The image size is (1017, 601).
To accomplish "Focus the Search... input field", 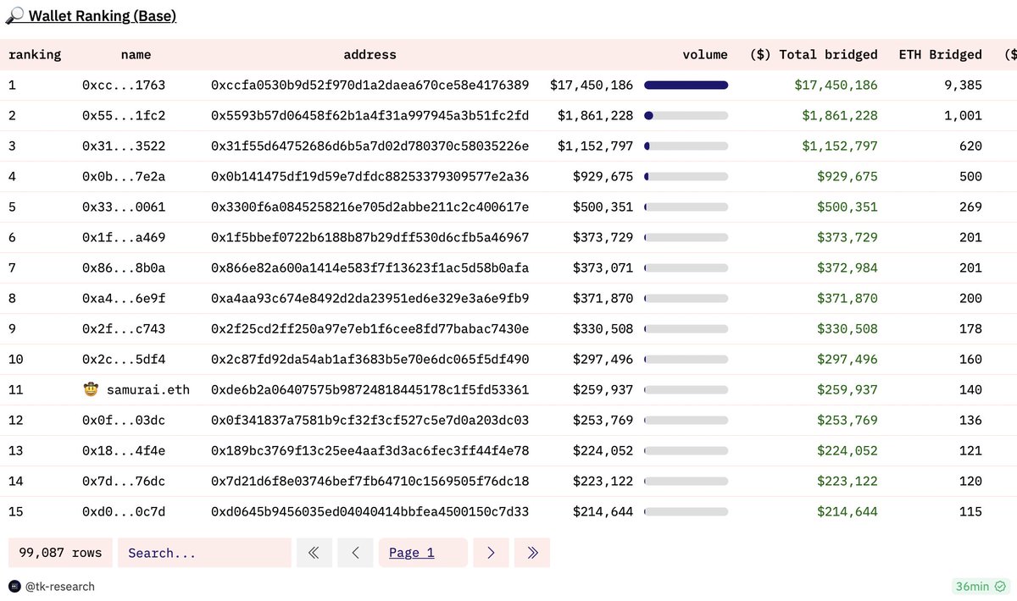I will (203, 553).
